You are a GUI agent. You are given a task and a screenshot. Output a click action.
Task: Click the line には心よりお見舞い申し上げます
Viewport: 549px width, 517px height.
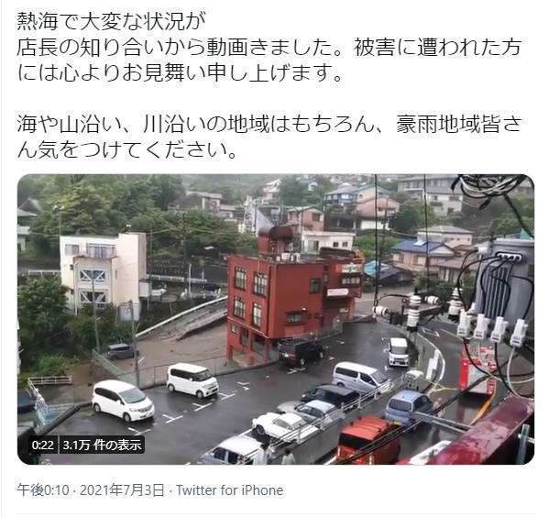(x=180, y=72)
